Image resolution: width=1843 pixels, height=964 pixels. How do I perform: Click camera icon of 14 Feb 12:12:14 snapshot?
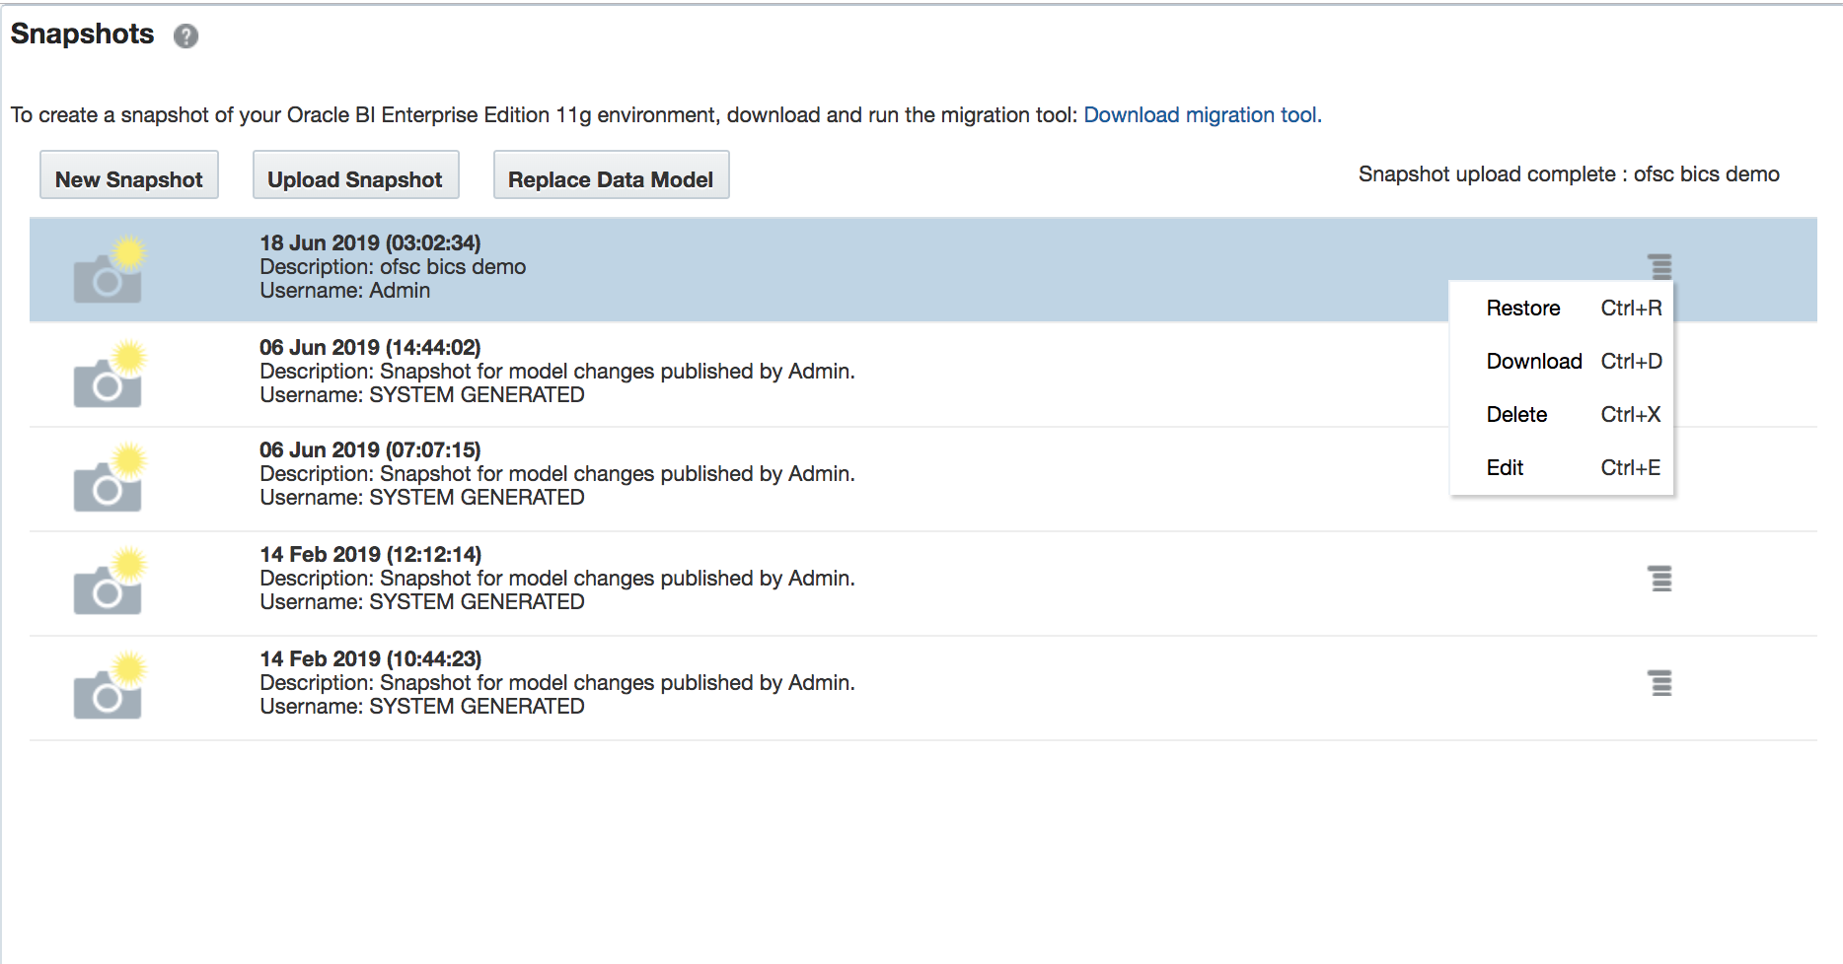pos(109,586)
